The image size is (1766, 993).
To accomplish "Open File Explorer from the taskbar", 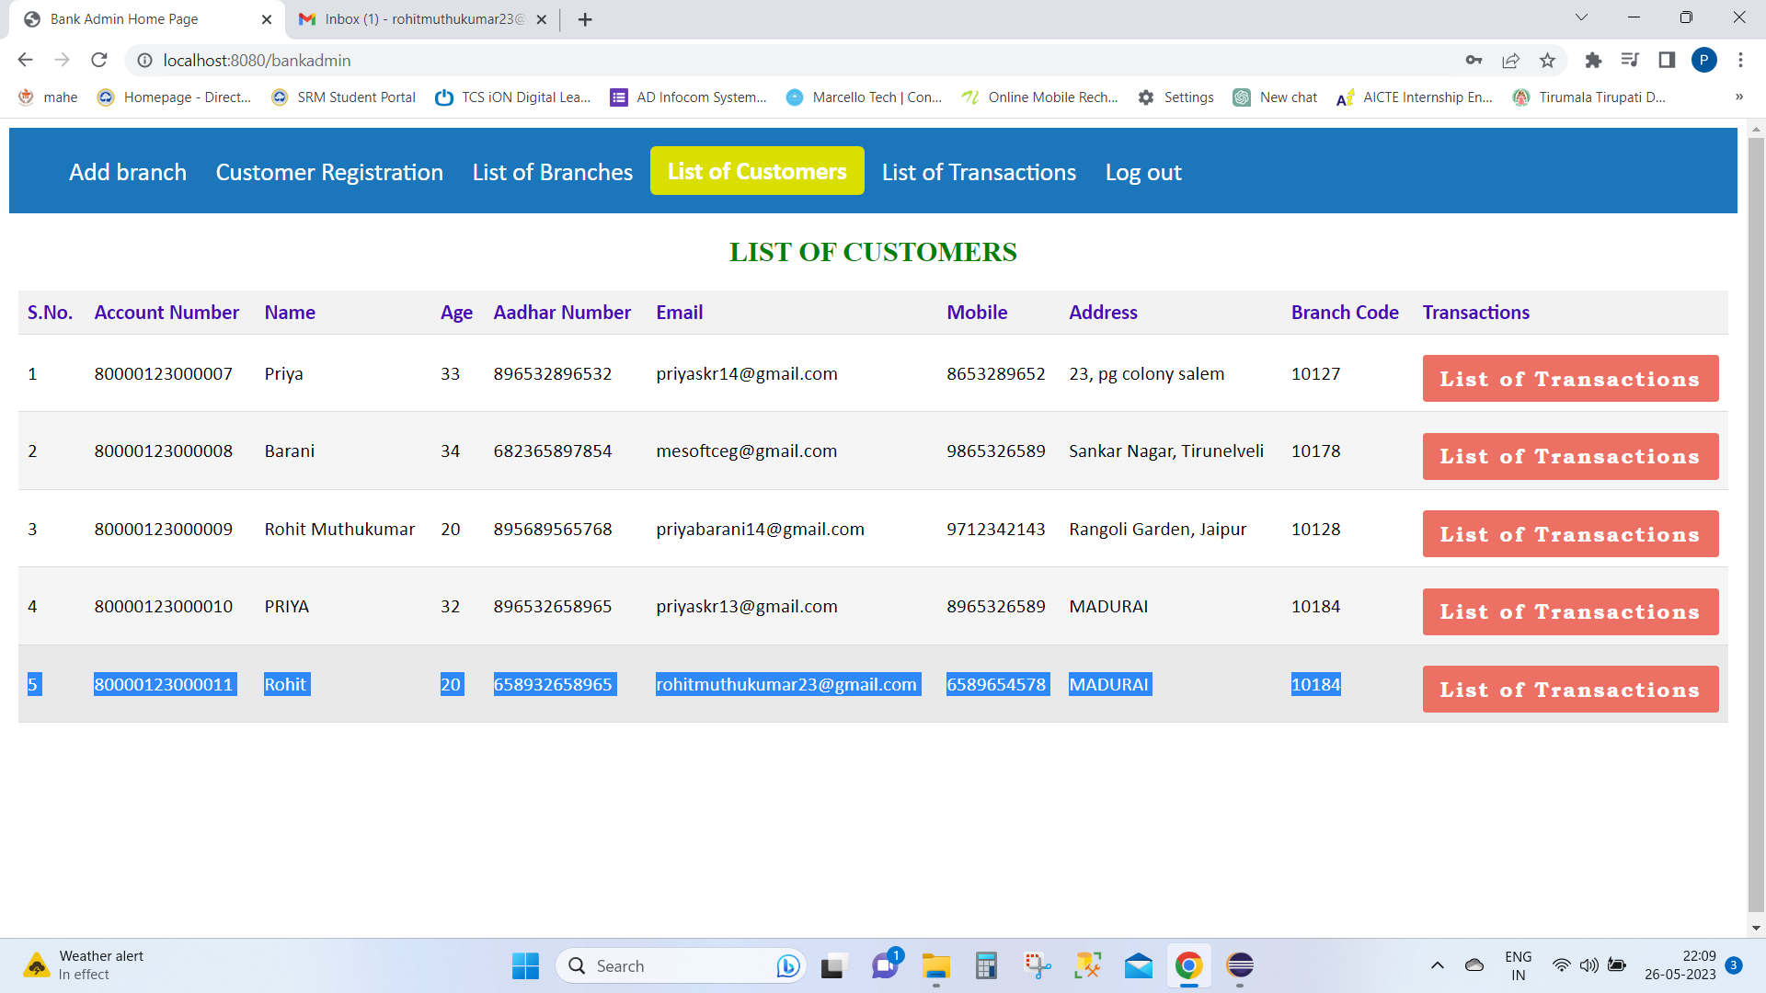I will (935, 965).
